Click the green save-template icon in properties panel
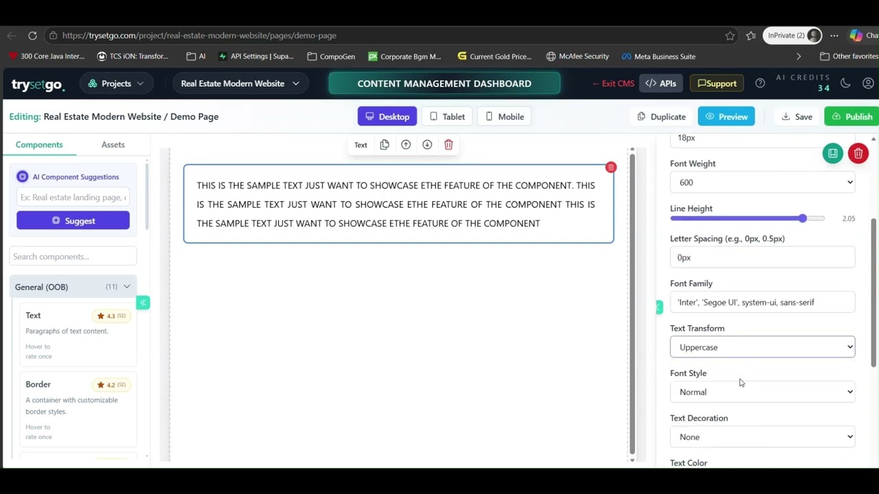 (832, 154)
